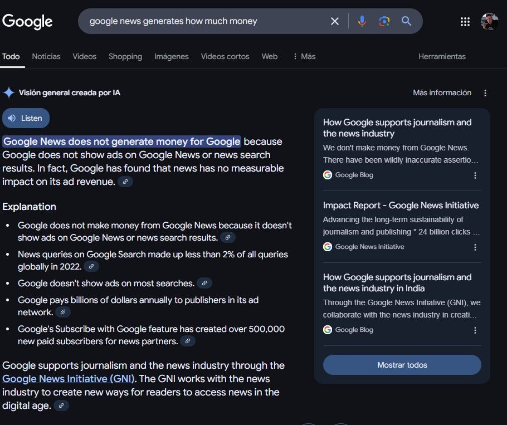Submit search with the magnifying glass icon
The height and width of the screenshot is (425, 507).
click(407, 21)
